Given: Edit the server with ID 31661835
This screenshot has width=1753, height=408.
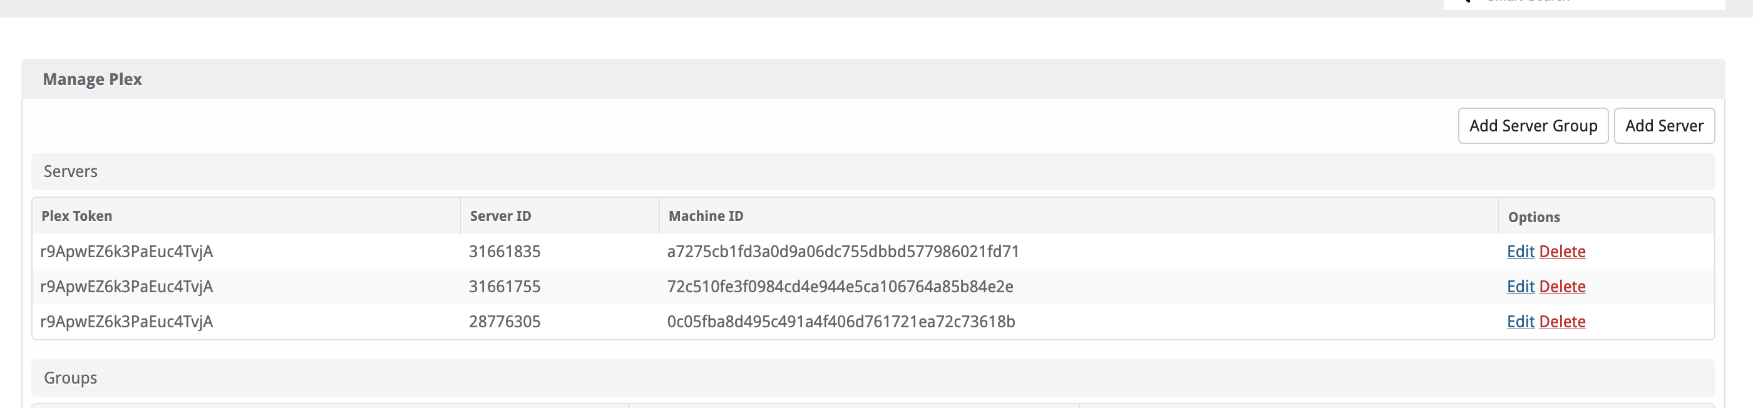Looking at the screenshot, I should [1520, 252].
